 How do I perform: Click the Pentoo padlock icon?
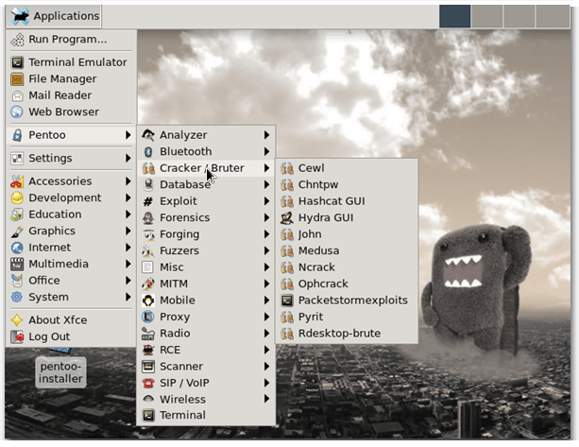tap(17, 135)
